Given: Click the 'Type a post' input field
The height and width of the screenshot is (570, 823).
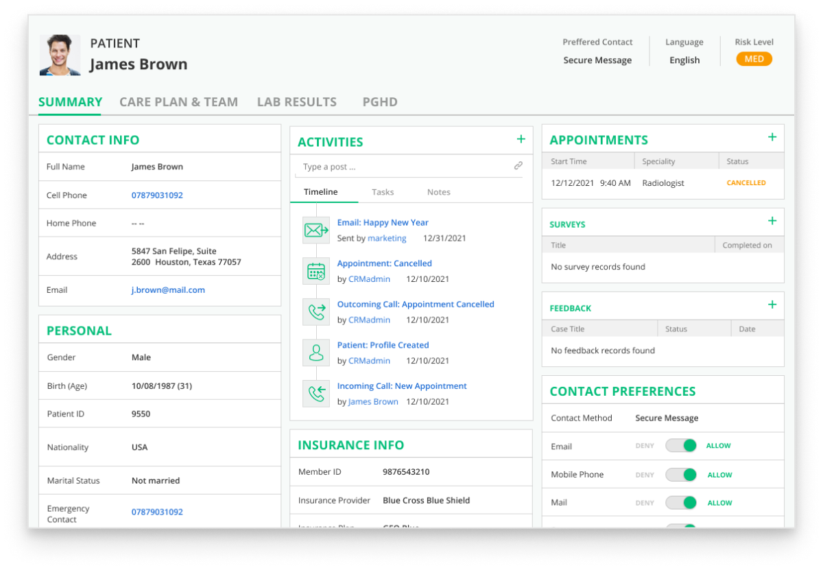Looking at the screenshot, I should 405,167.
